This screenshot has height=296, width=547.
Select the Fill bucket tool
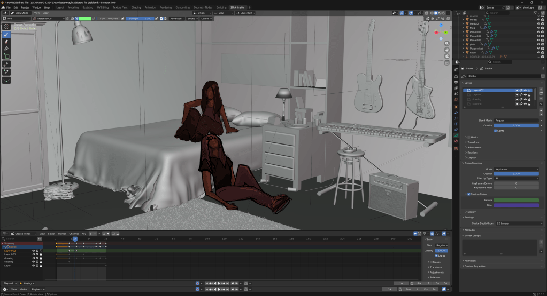6,49
